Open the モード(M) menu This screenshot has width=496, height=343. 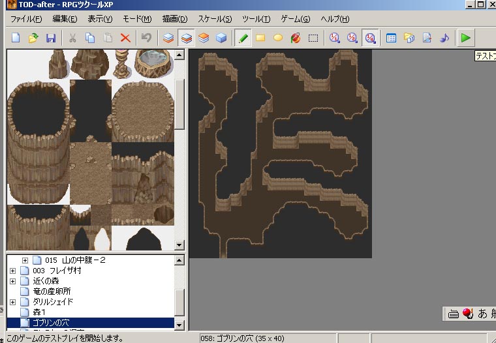click(137, 19)
